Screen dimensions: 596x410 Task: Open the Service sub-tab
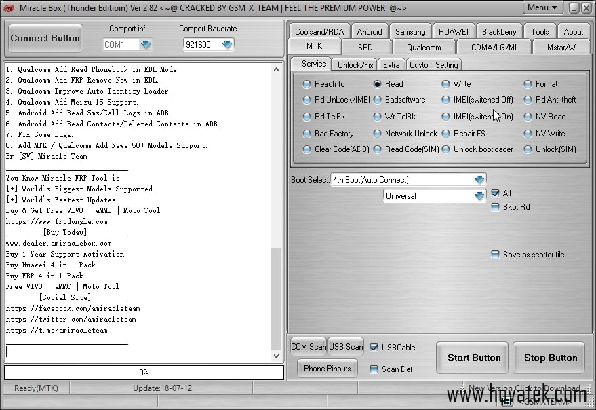click(x=313, y=64)
